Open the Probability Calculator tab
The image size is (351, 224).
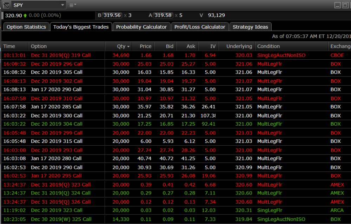[141, 27]
